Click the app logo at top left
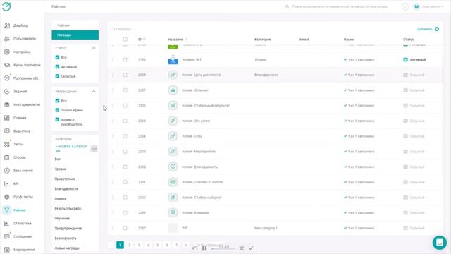The height and width of the screenshot is (254, 451). tap(6, 6)
